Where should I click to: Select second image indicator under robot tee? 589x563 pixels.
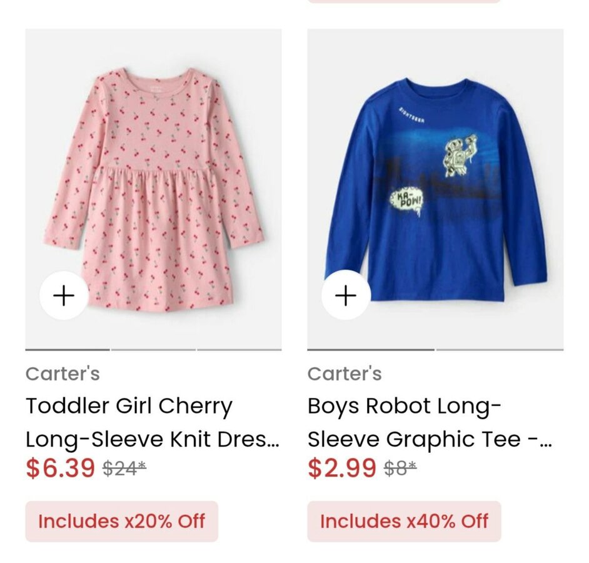500,350
